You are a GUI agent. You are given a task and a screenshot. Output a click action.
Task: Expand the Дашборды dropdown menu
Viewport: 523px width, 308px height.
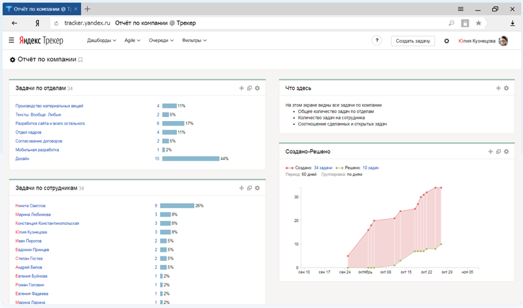101,41
